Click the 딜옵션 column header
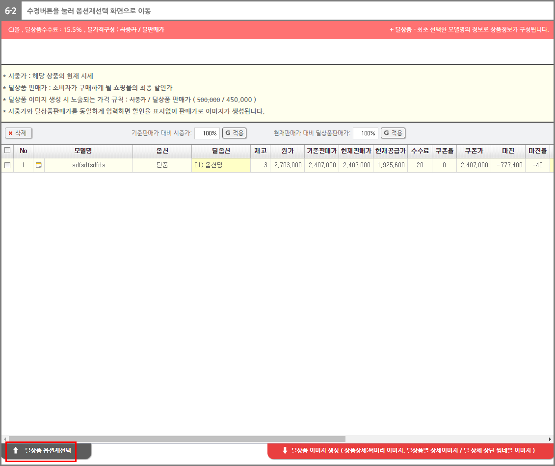Screen dimensions: 555x466 [221, 151]
